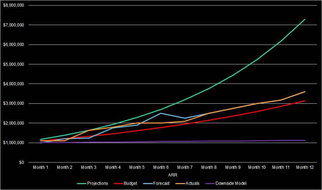Select the Projections legend entry
322x190 pixels.
(x=92, y=183)
